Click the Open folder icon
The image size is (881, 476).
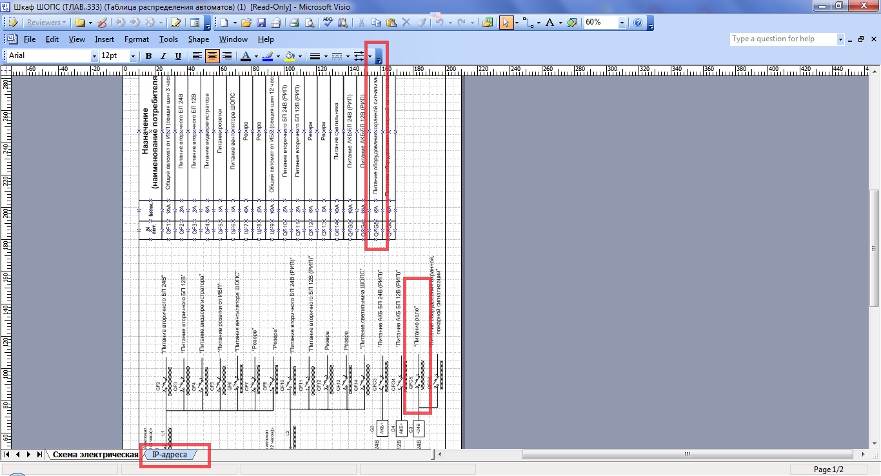click(246, 23)
